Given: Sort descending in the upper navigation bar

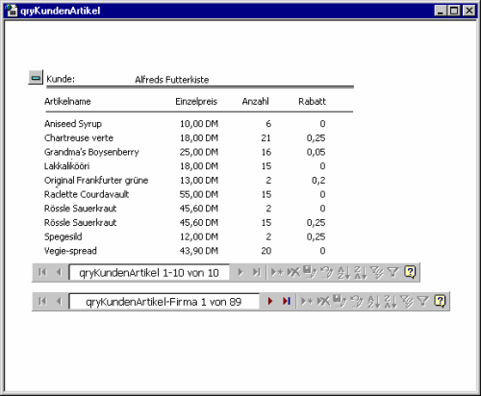Looking at the screenshot, I should pyautogui.click(x=360, y=273).
